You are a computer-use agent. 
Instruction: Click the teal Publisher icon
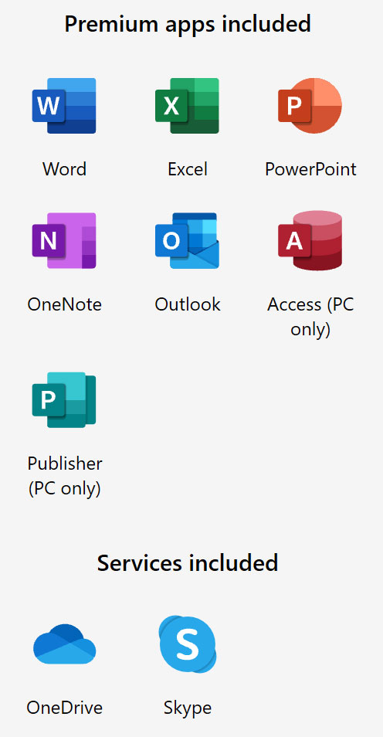pos(64,400)
